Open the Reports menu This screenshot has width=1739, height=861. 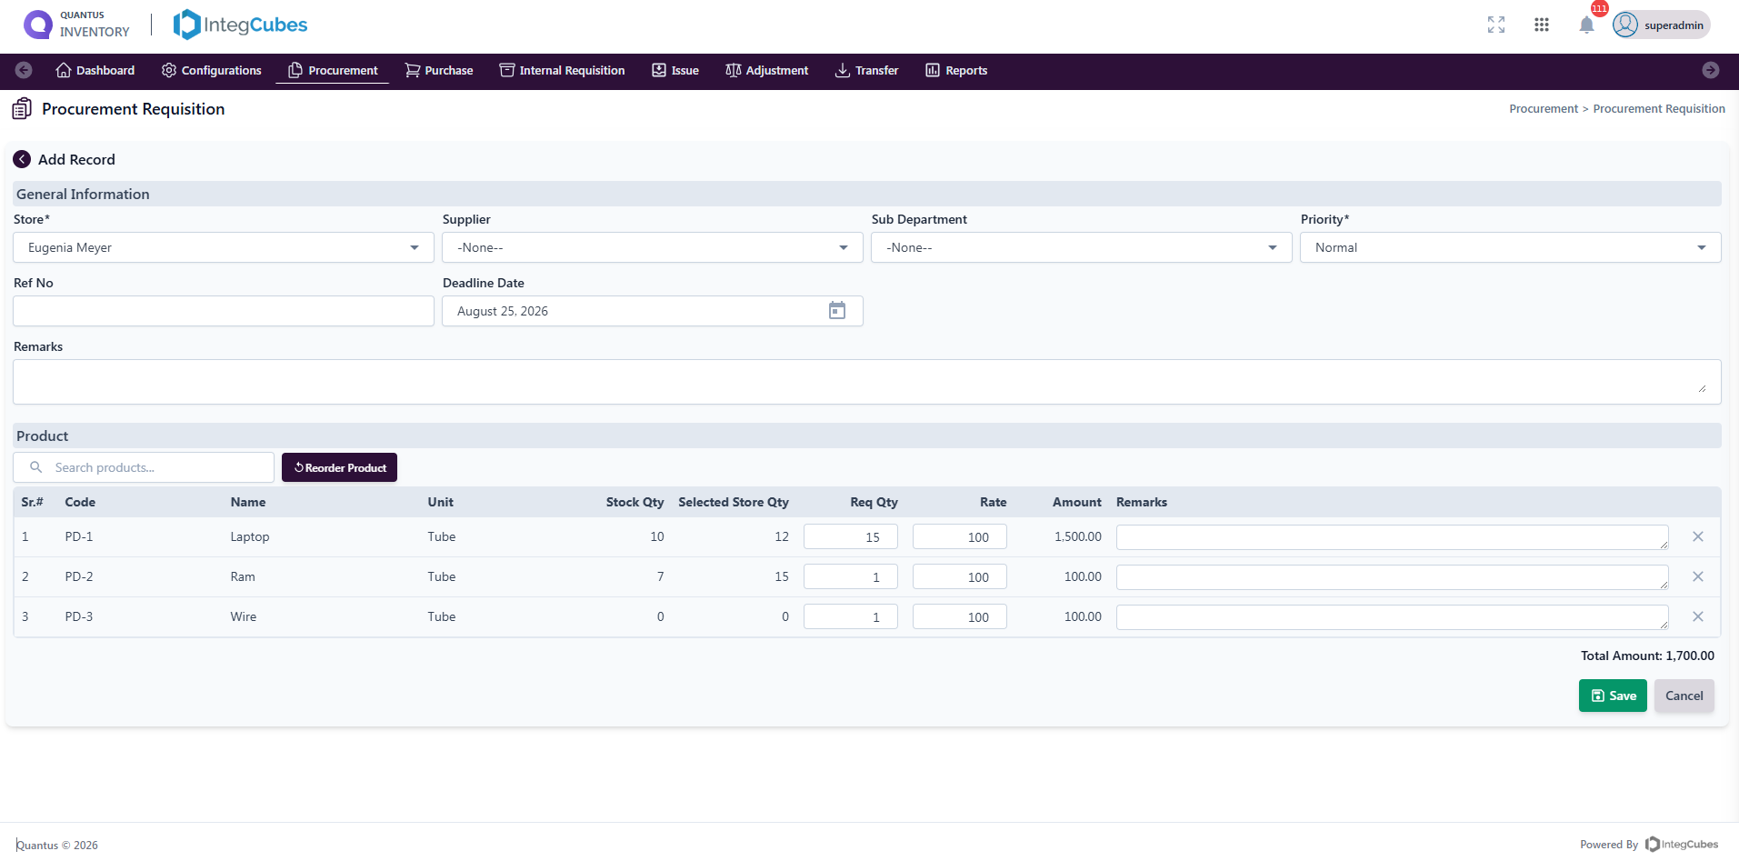pos(956,70)
